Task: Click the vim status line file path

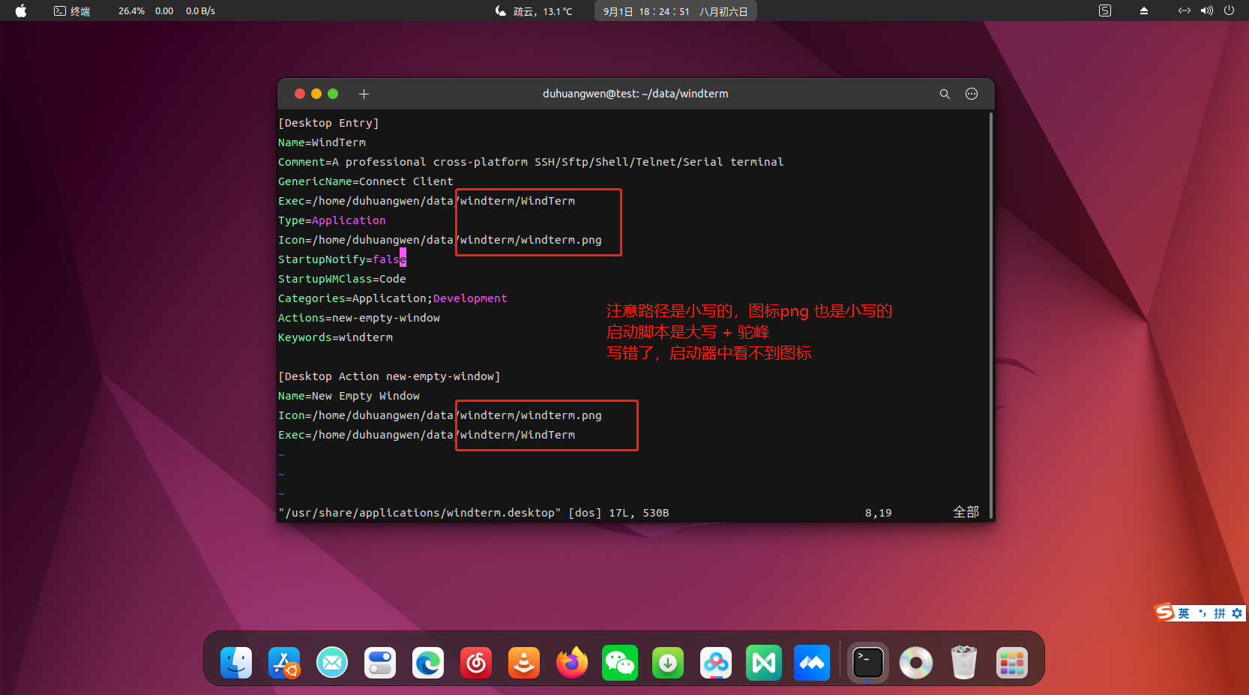Action: tap(420, 513)
